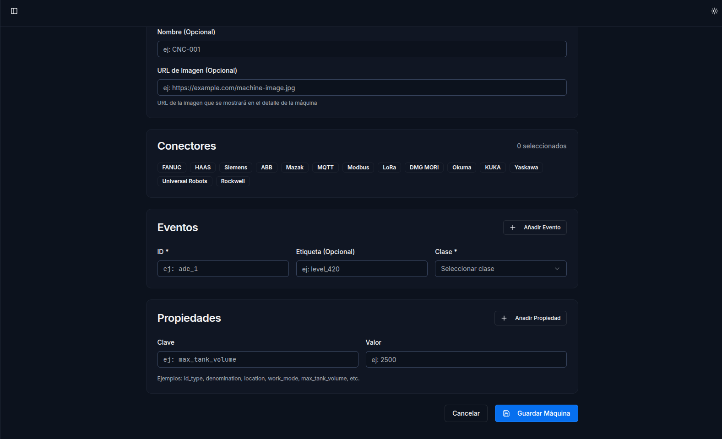Toggle the DMG MORI connector
Screen dimensions: 722x439
pyautogui.click(x=424, y=168)
